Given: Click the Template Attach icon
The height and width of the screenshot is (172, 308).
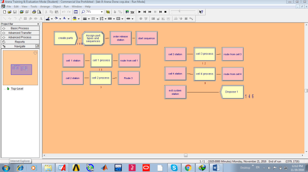Looking at the screenshot, I should tap(22, 12).
